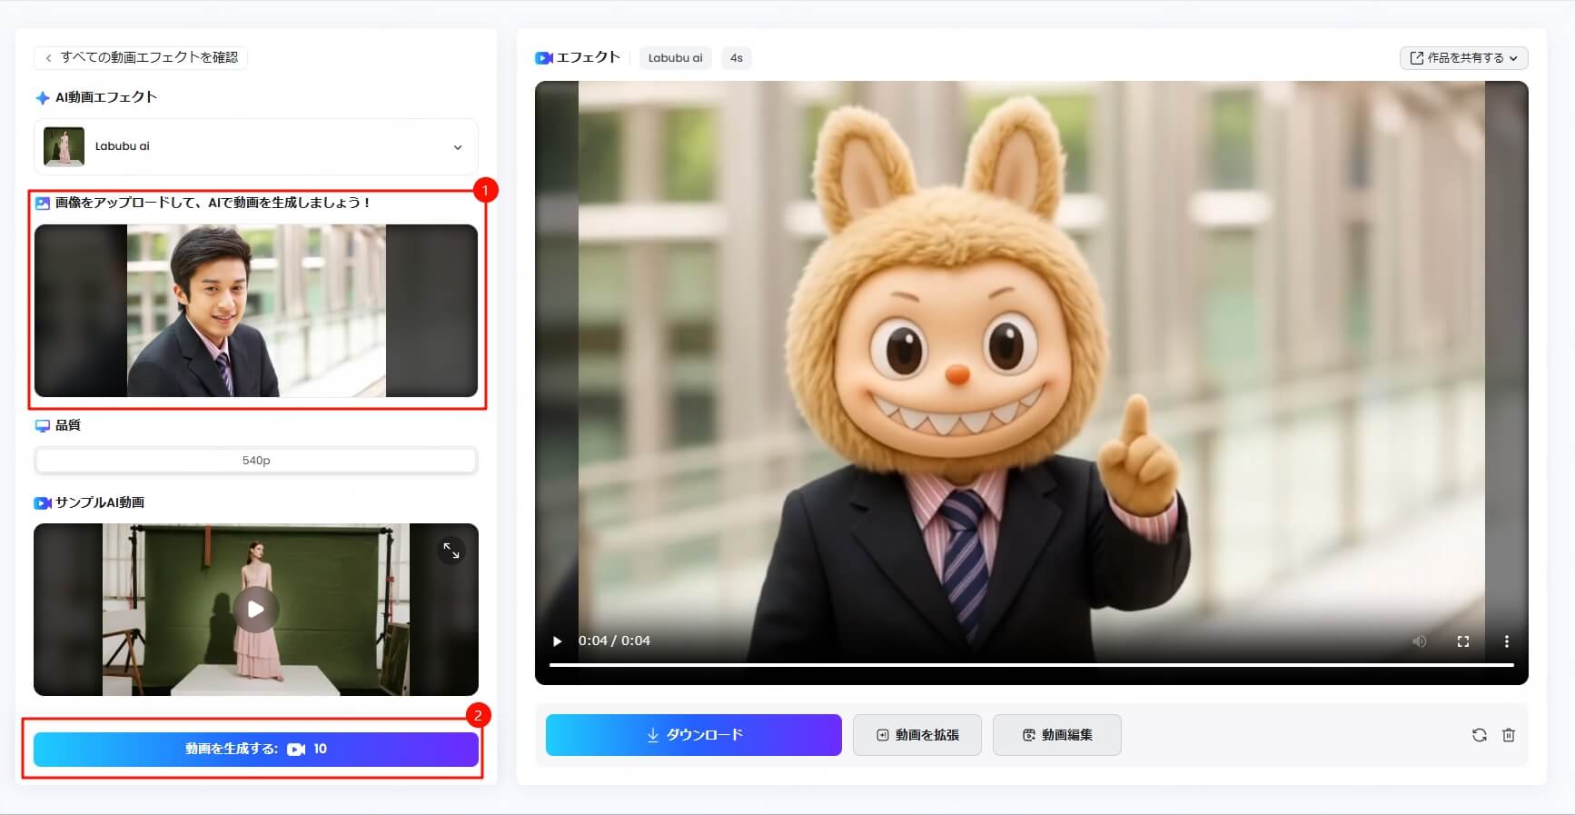Viewport: 1575px width, 815px height.
Task: Click the regenerate refresh icon
Action: 1480,735
